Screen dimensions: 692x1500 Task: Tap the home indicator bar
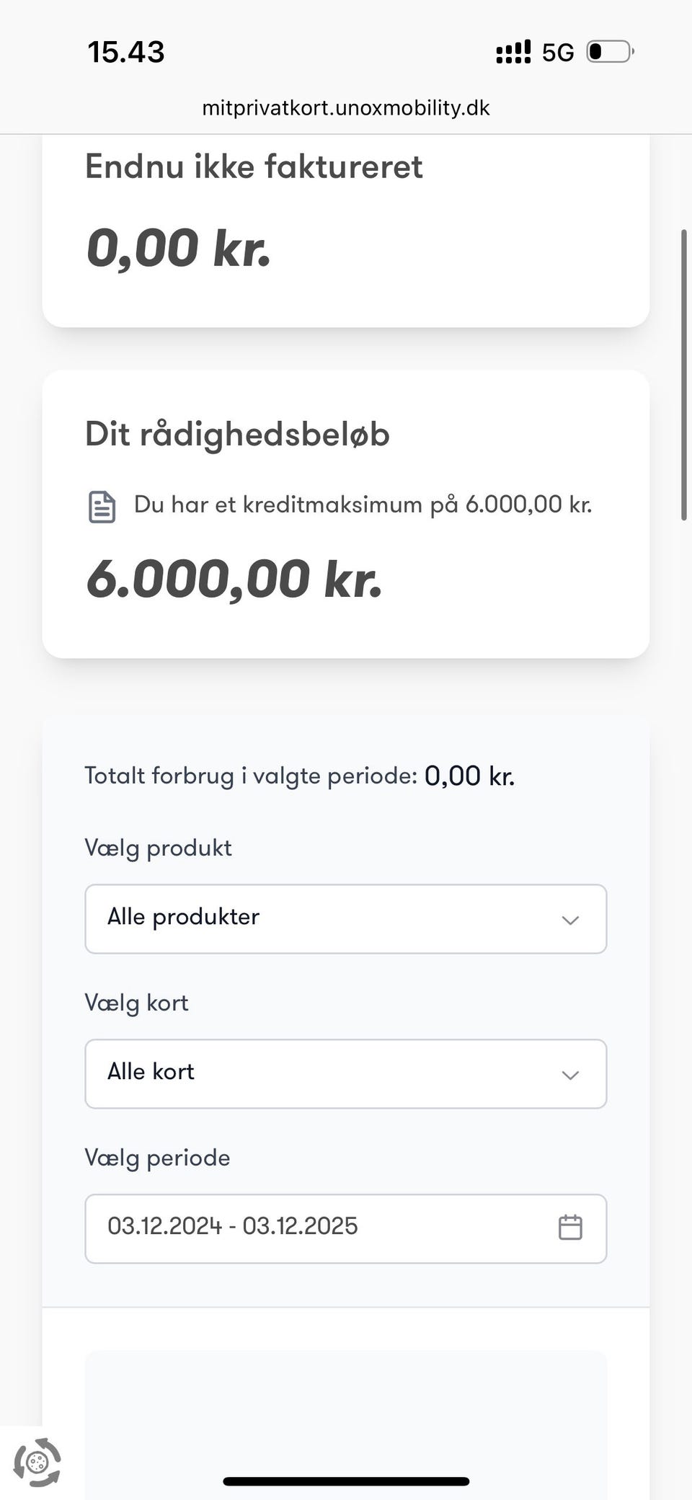[346, 1482]
